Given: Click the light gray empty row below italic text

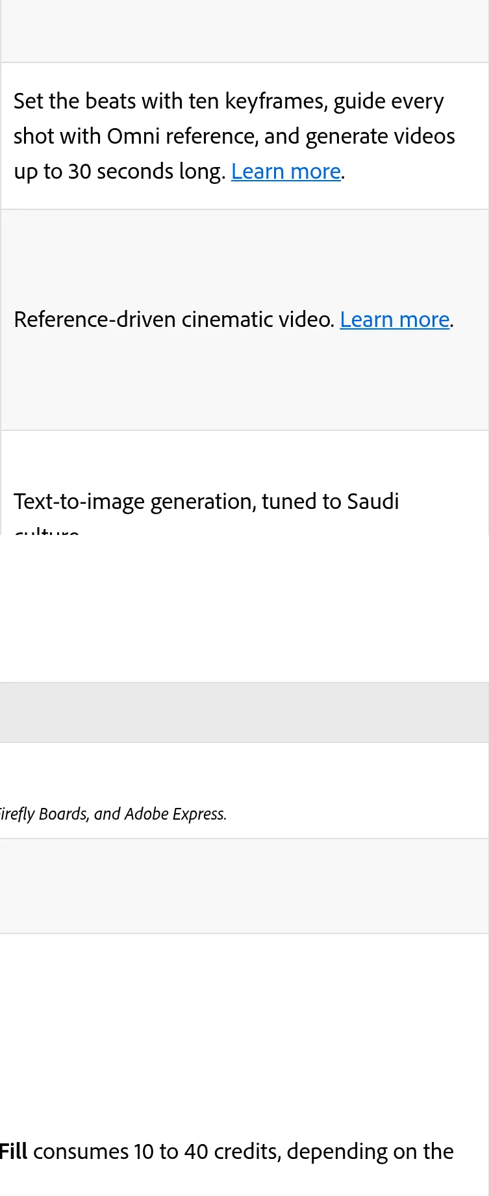Looking at the screenshot, I should tap(244, 886).
